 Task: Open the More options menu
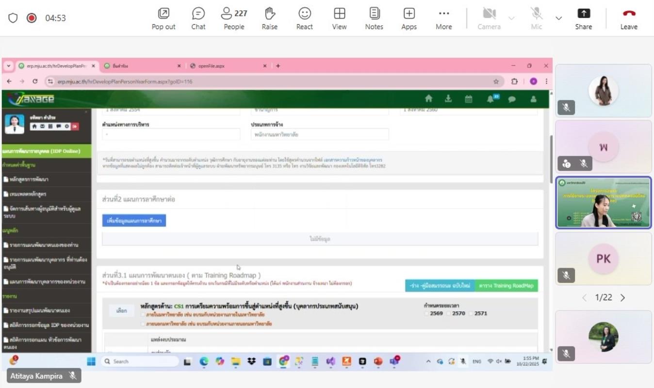coord(443,18)
